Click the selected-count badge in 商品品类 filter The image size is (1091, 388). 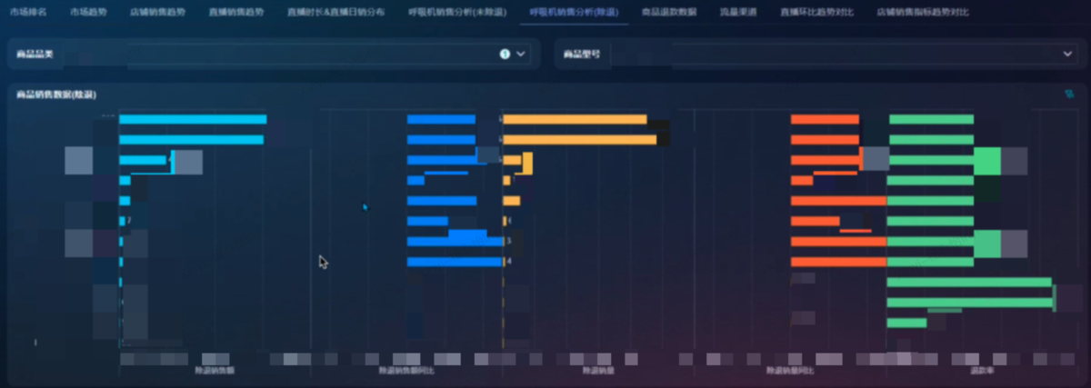coord(505,55)
